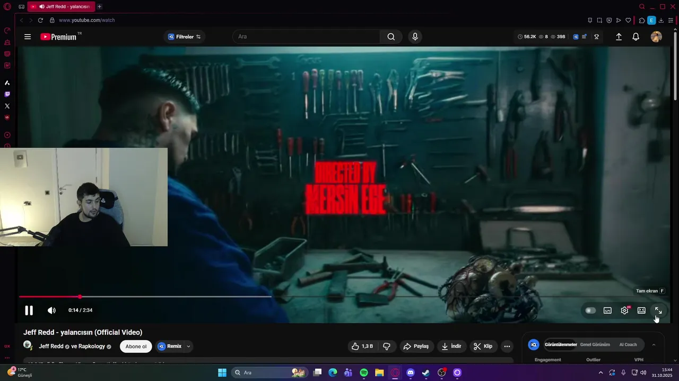Open Windows Start menu
The height and width of the screenshot is (381, 679).
pyautogui.click(x=222, y=373)
